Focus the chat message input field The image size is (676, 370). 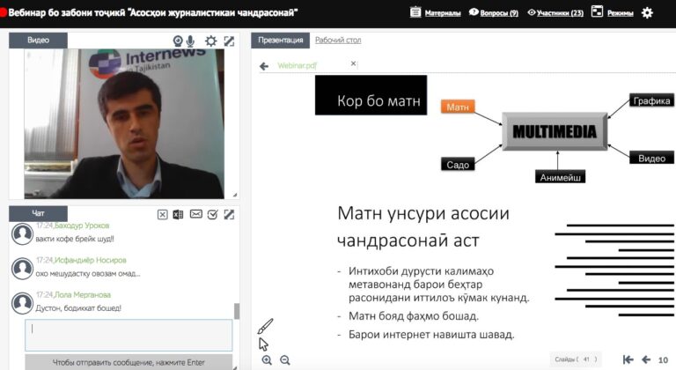tap(129, 335)
